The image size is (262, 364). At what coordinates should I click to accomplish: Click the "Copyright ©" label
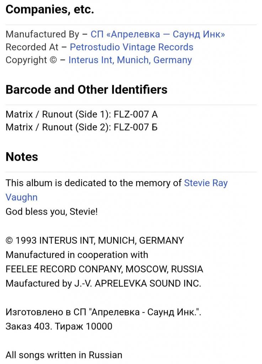click(31, 60)
